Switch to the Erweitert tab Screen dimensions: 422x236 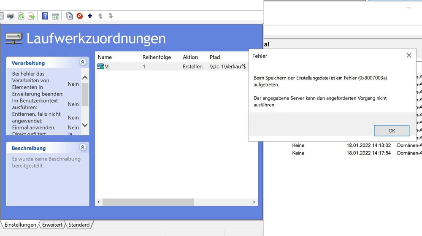[x=52, y=225]
